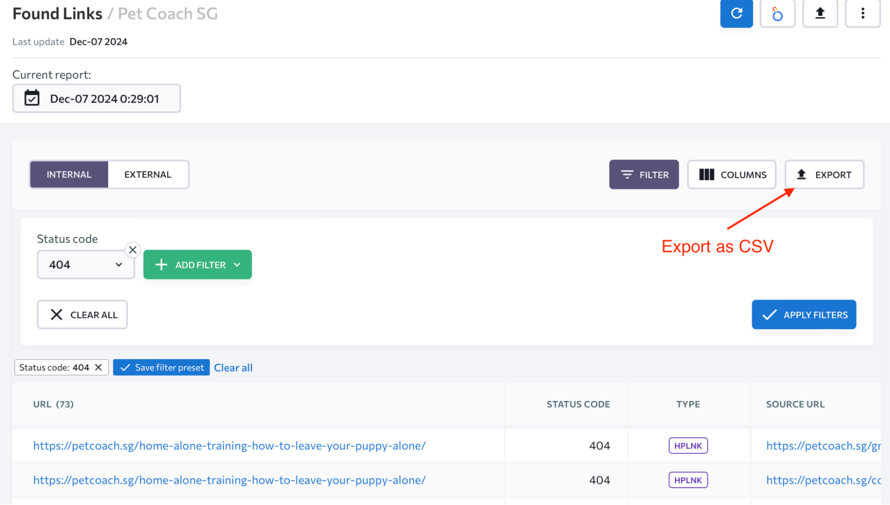Click the Status code filter input field

85,264
